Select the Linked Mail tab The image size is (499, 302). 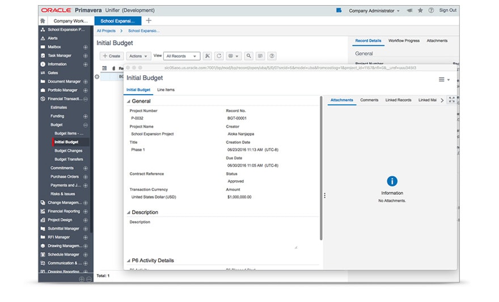(427, 100)
